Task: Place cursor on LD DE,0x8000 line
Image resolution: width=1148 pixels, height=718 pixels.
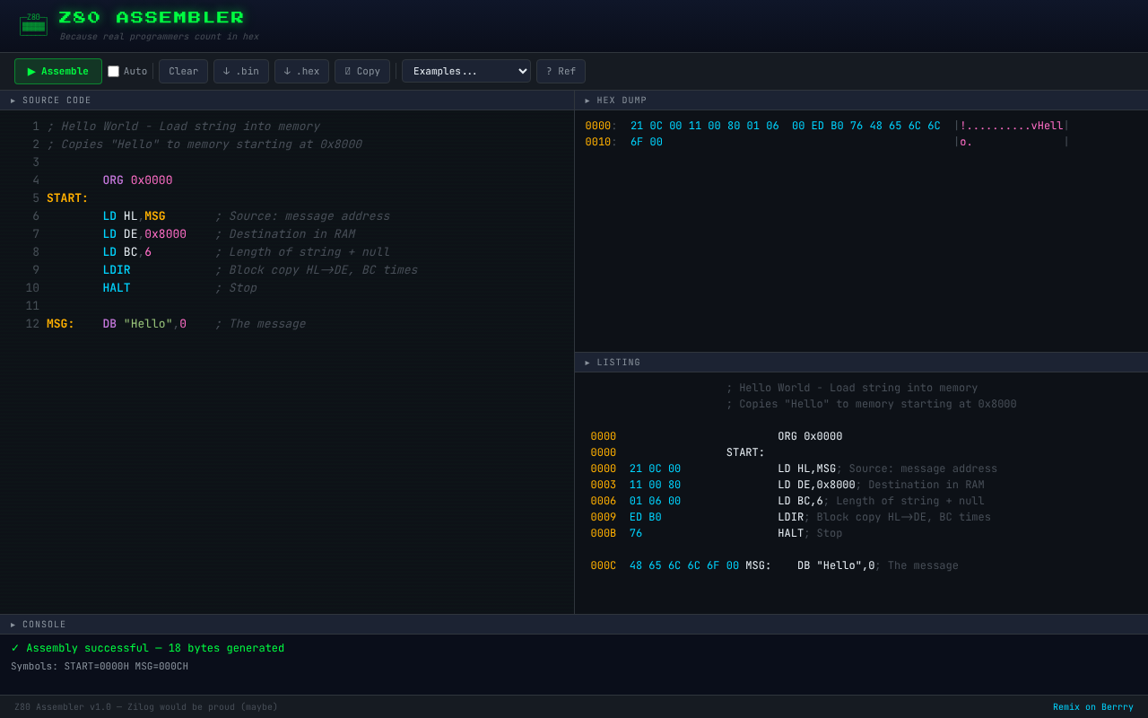Action: click(144, 234)
